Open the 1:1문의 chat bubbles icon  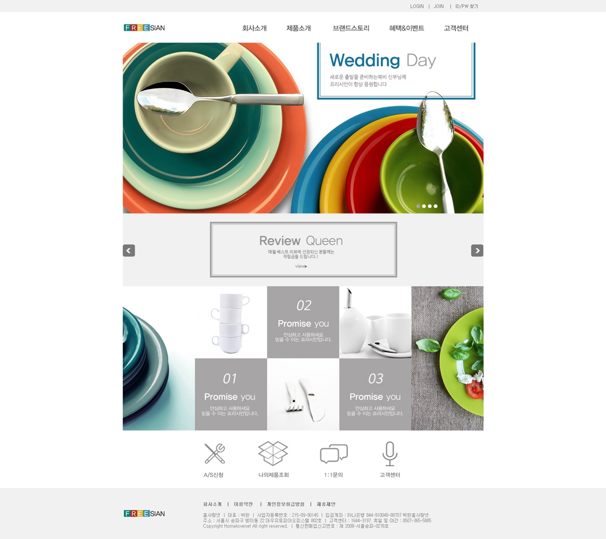click(334, 454)
